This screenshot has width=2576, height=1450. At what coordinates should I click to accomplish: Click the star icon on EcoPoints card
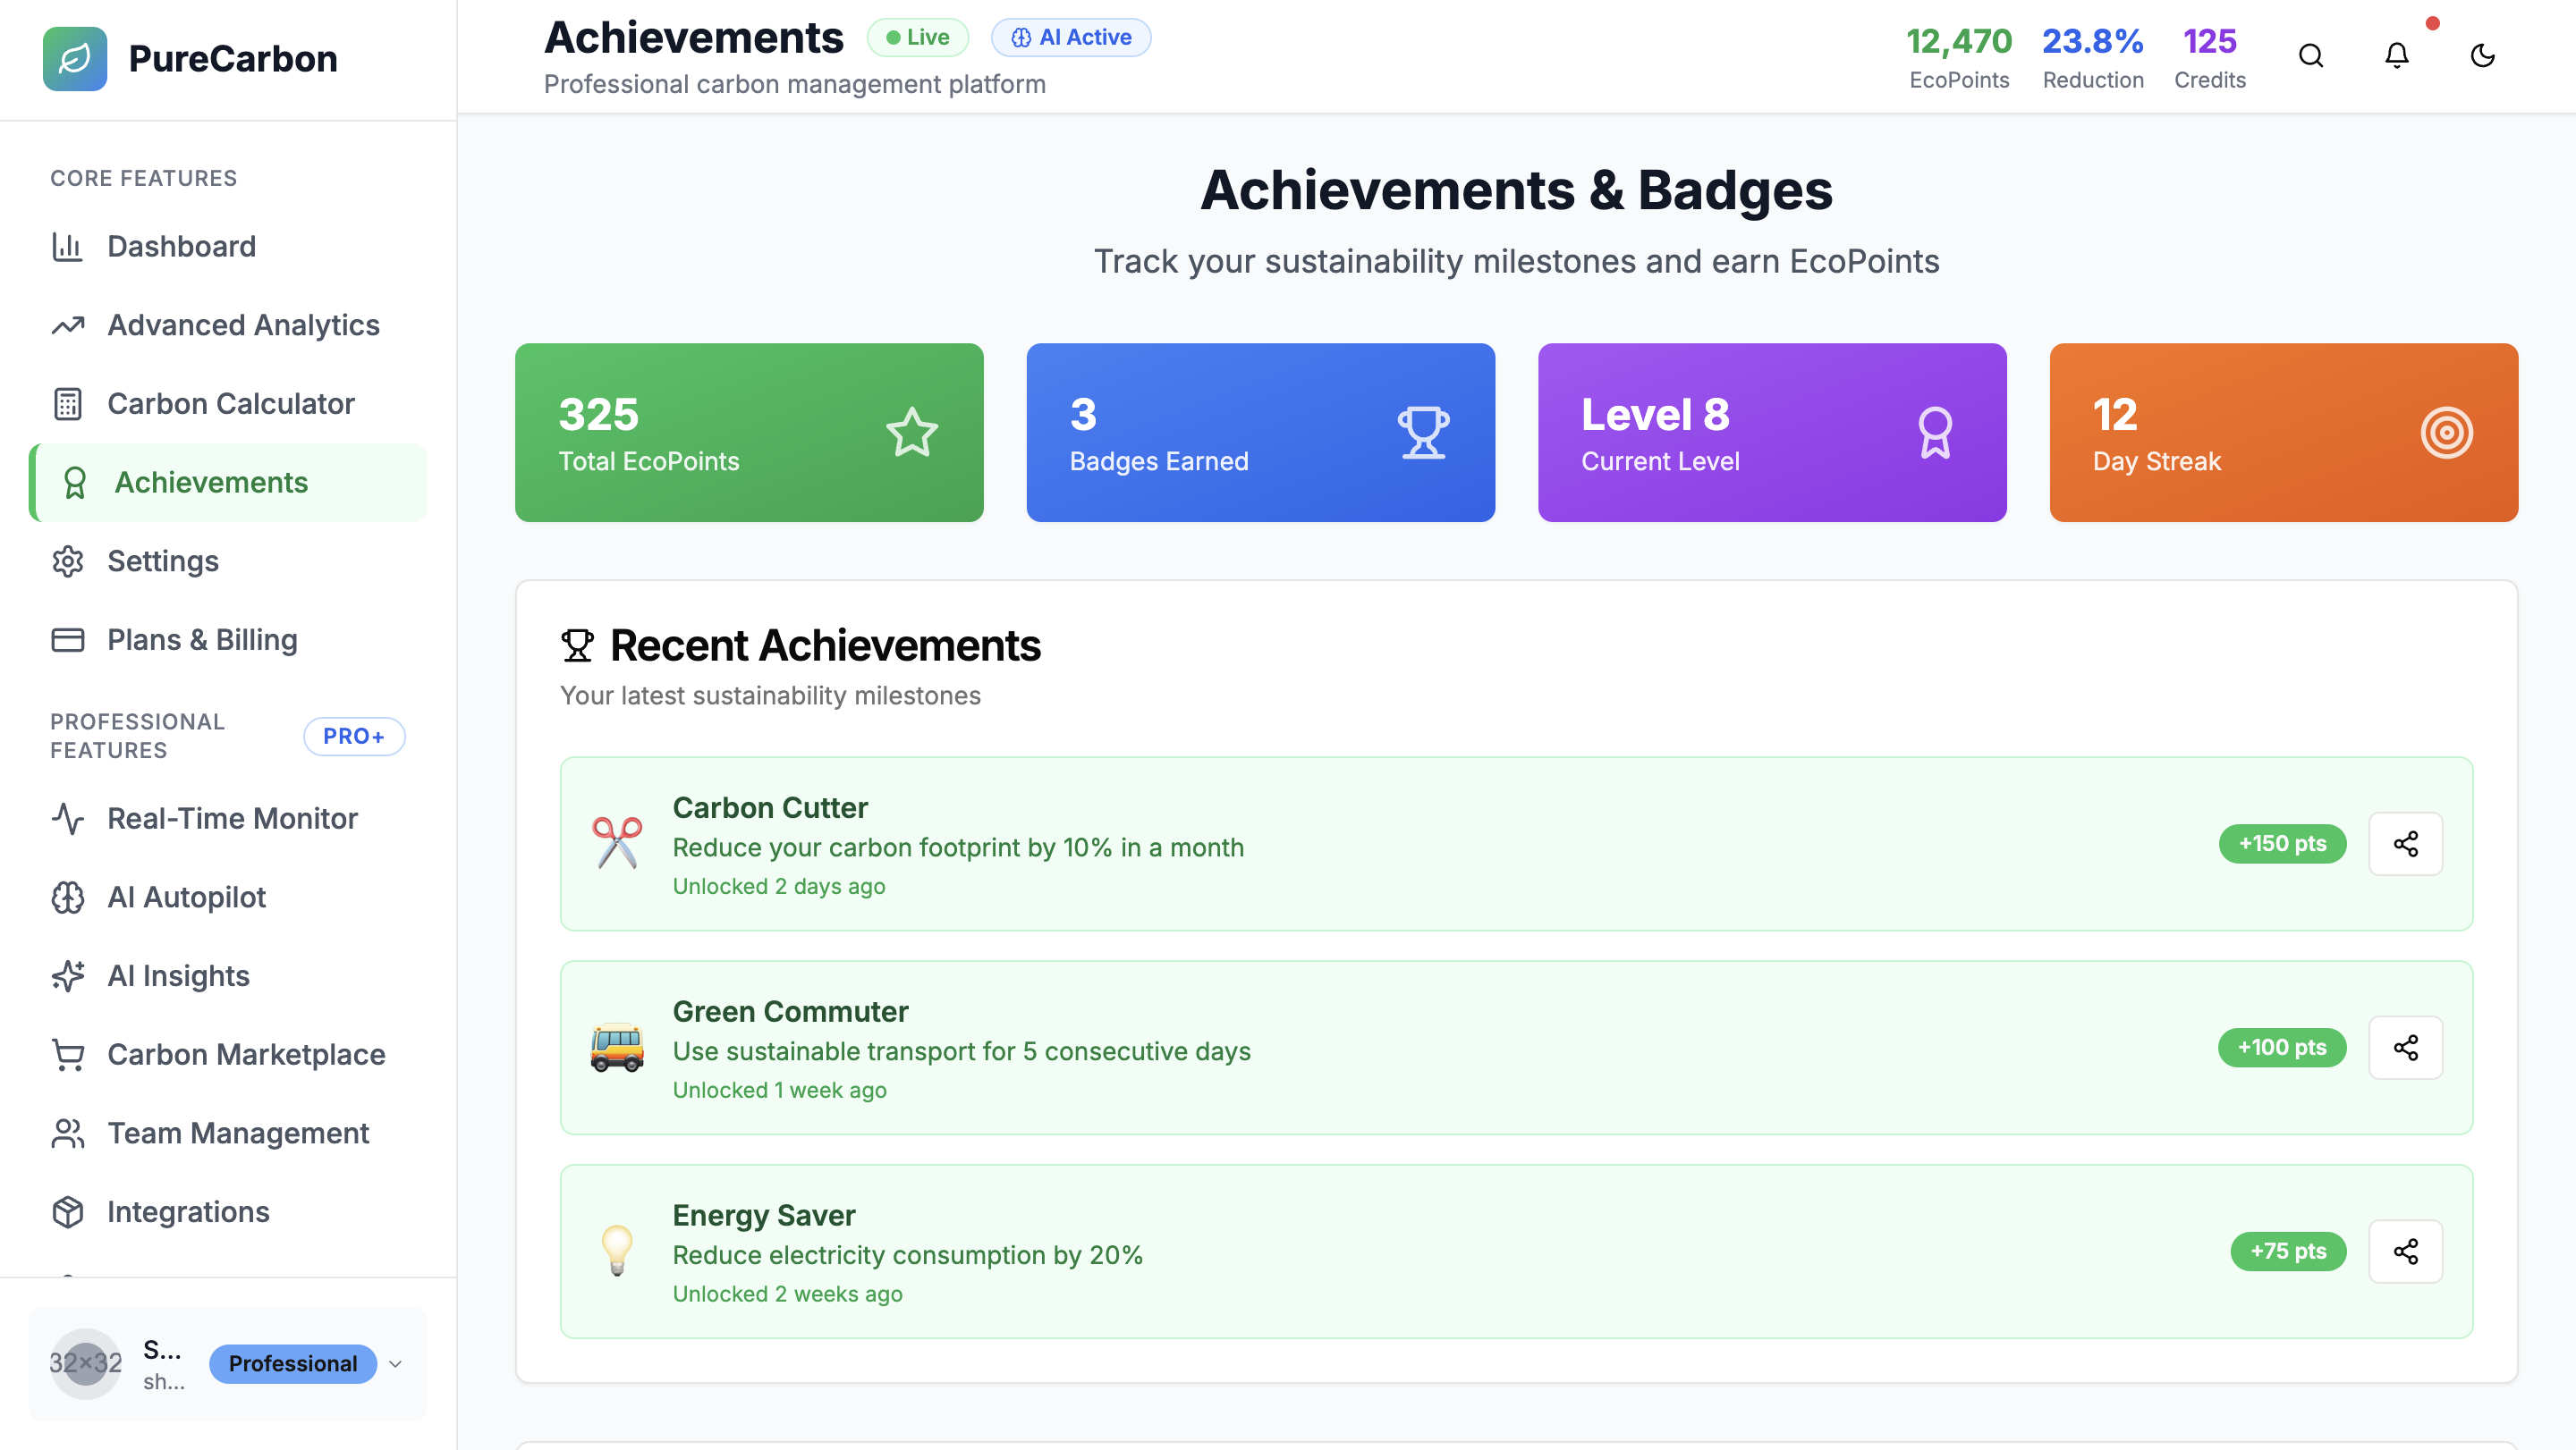(911, 433)
